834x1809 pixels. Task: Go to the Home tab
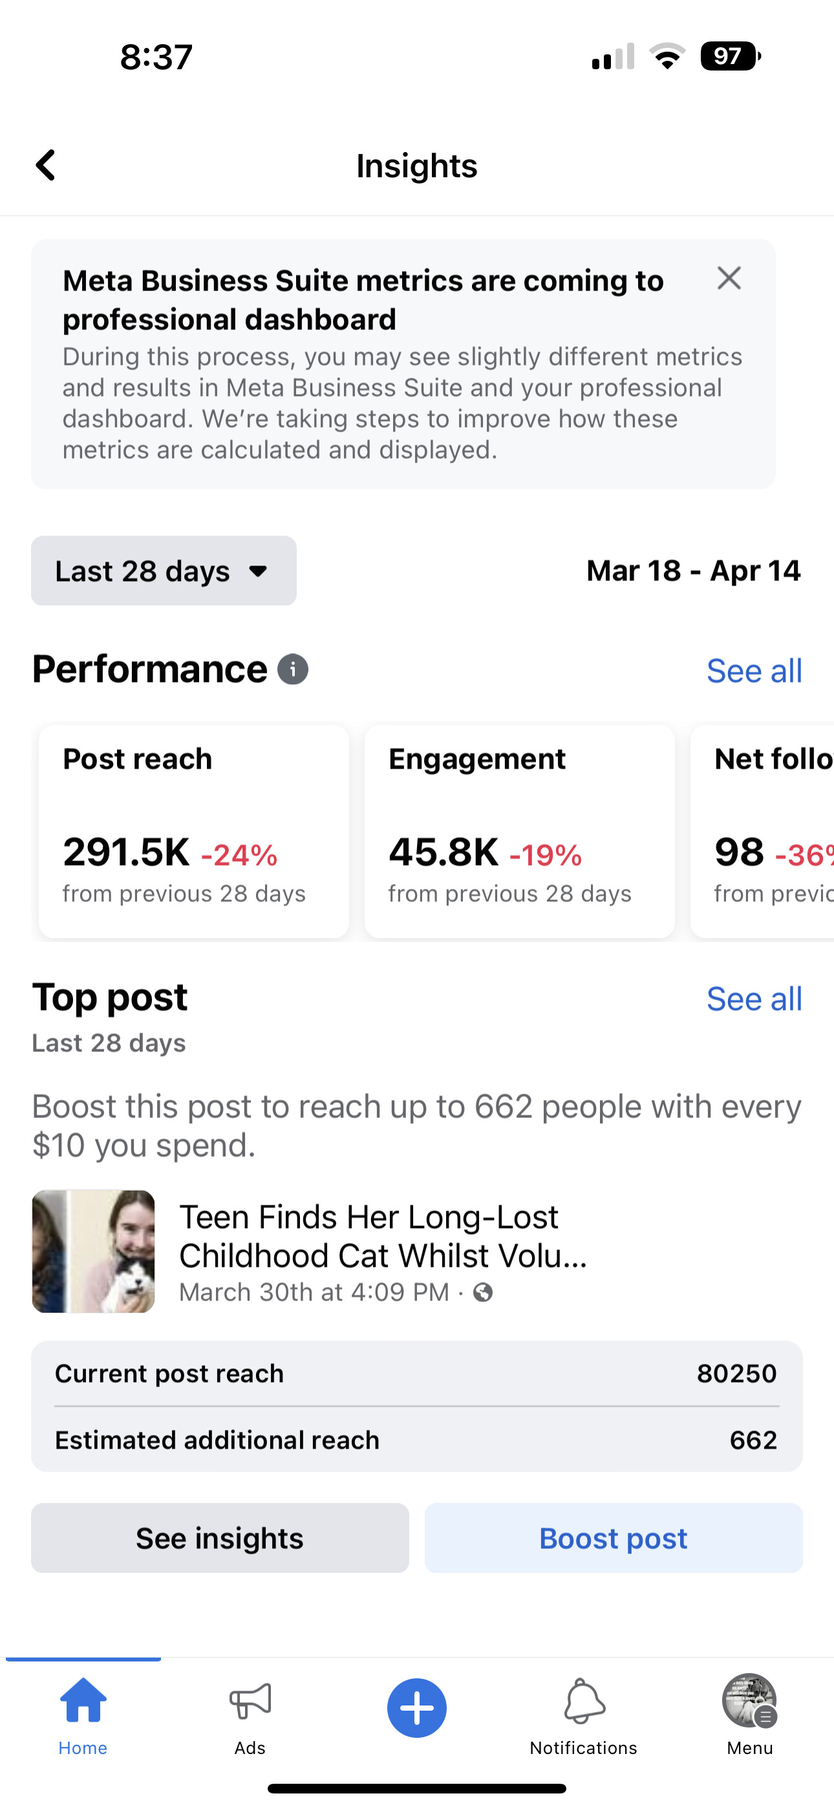[x=83, y=1716]
